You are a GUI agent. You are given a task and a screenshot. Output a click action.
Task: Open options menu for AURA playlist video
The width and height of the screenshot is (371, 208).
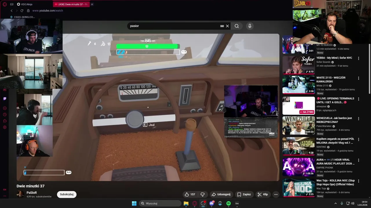tap(359, 160)
